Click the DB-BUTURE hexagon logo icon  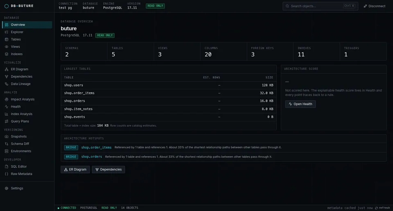pos(7,6)
